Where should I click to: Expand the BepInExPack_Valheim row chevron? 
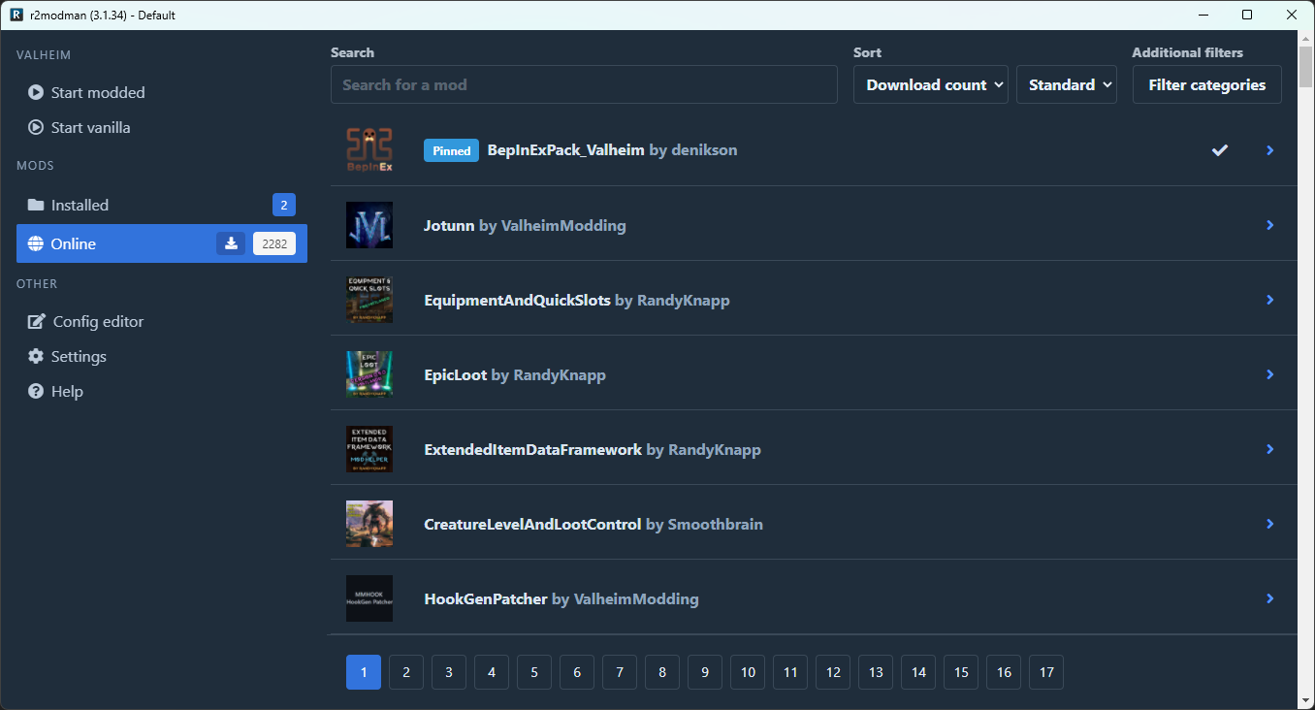[x=1270, y=150]
